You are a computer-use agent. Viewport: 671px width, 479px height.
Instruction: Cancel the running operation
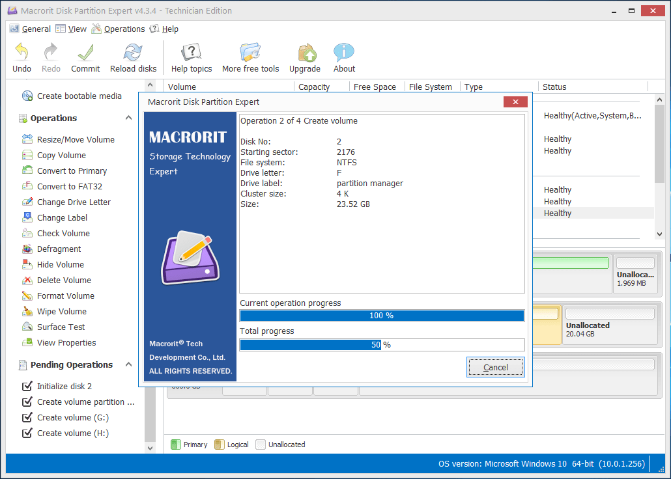click(x=496, y=367)
